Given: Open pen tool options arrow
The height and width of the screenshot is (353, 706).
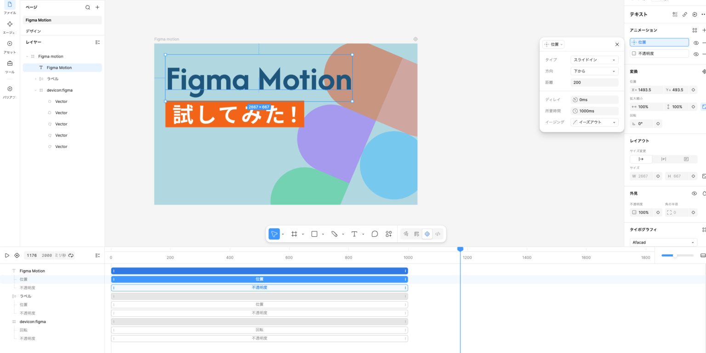Looking at the screenshot, I should pos(343,234).
